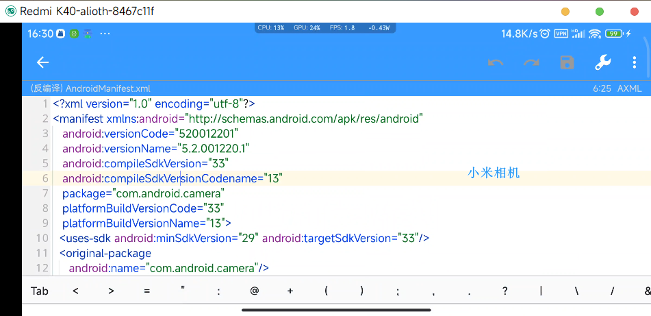Click package="com.android.camera" text

[x=144, y=193]
